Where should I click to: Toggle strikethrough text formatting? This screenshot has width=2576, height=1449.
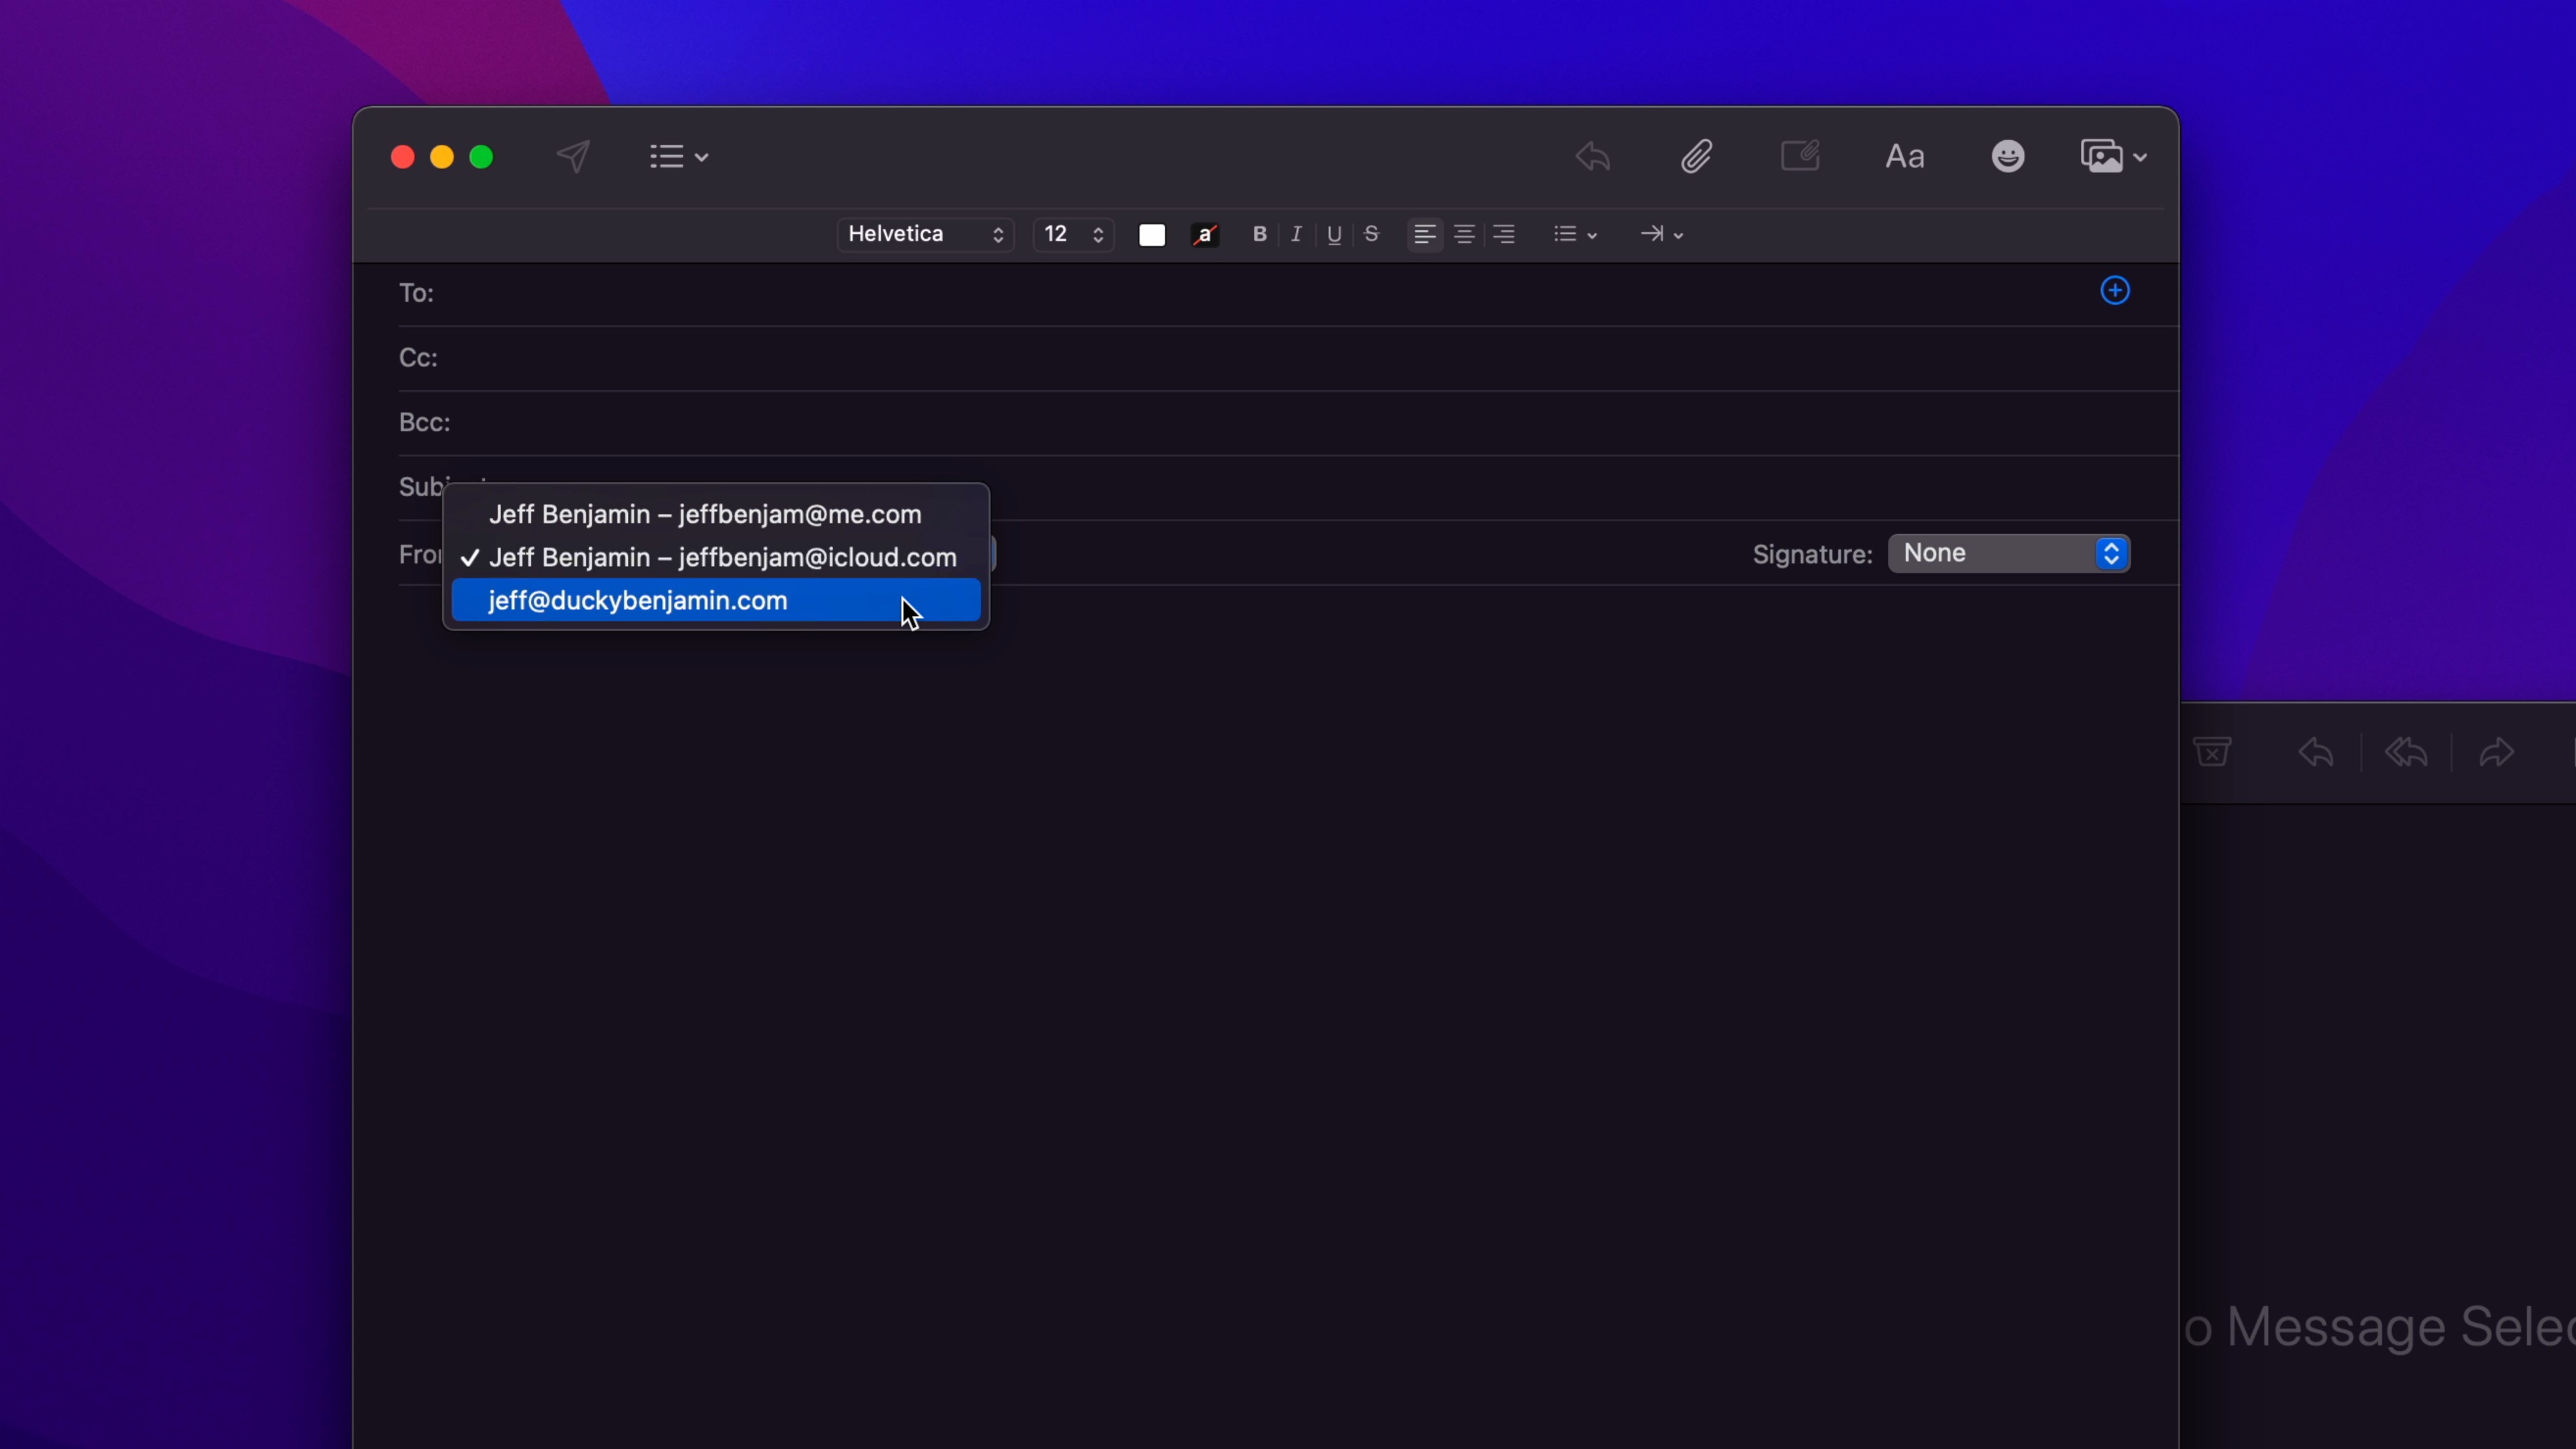click(1371, 234)
